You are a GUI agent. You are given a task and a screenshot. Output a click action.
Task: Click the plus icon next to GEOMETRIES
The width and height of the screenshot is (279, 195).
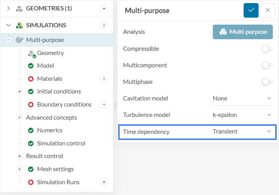point(104,8)
